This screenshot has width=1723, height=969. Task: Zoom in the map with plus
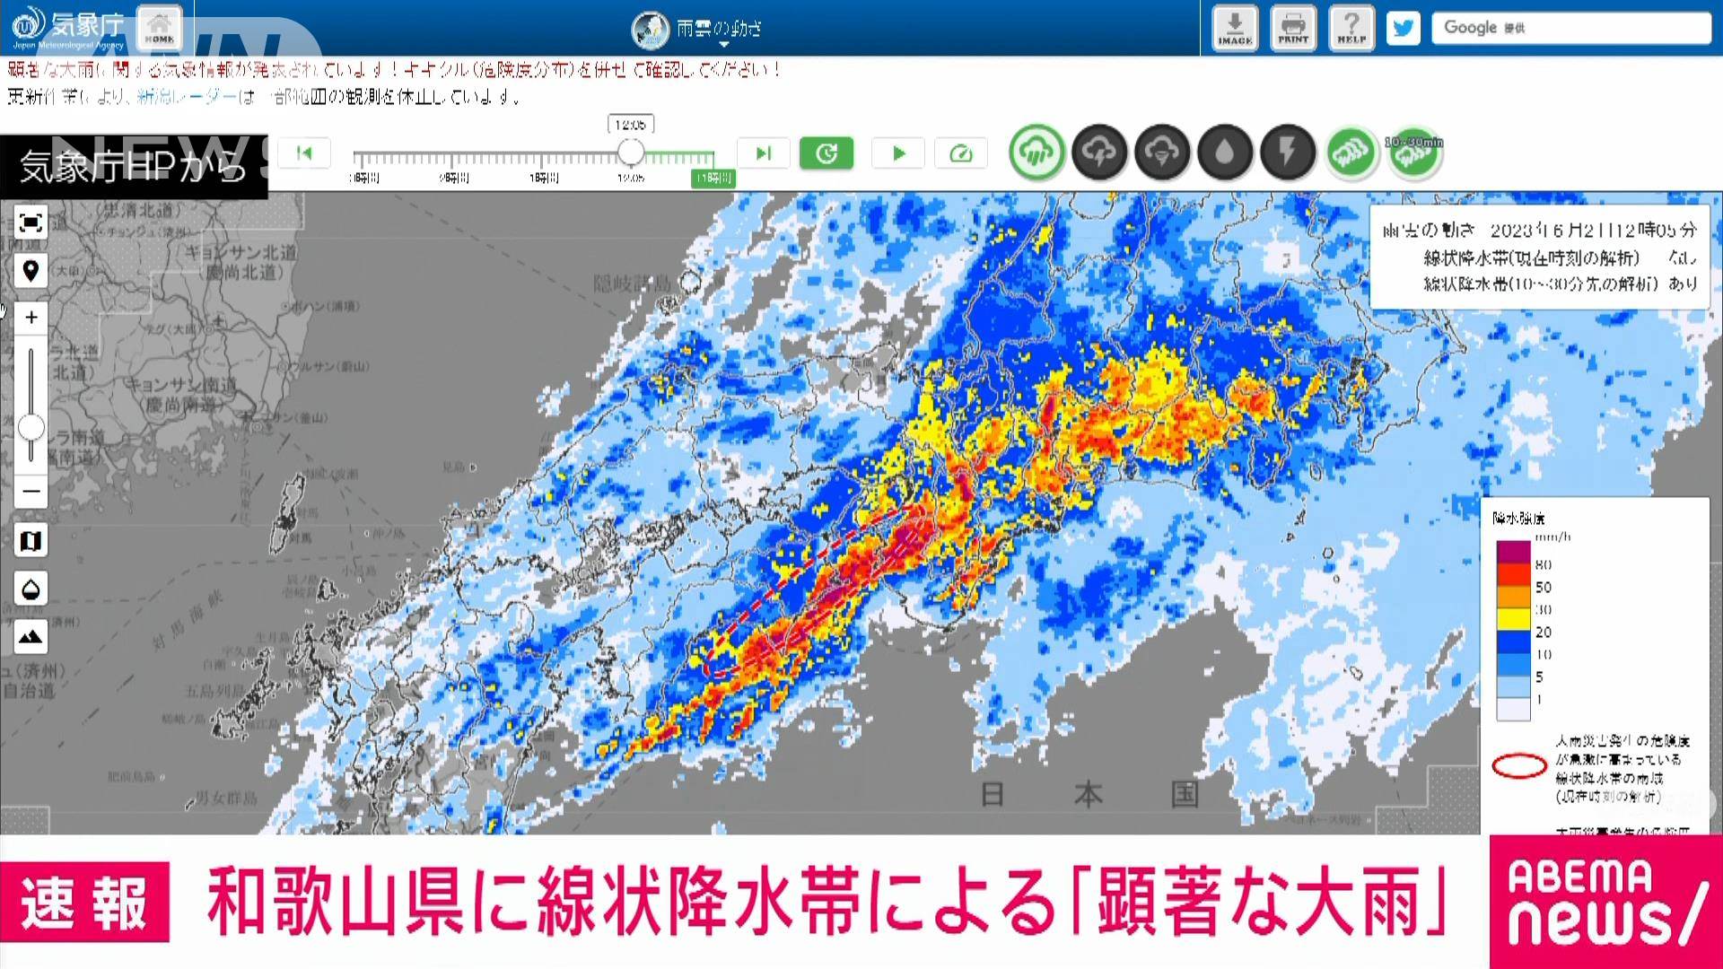pos(31,318)
